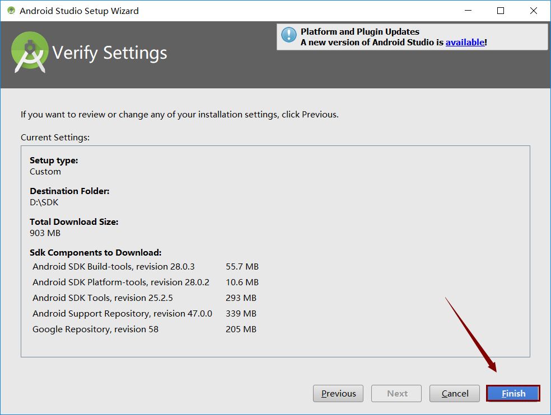Click the disabled Next button
Viewport: 551px width, 415px height.
coord(396,393)
